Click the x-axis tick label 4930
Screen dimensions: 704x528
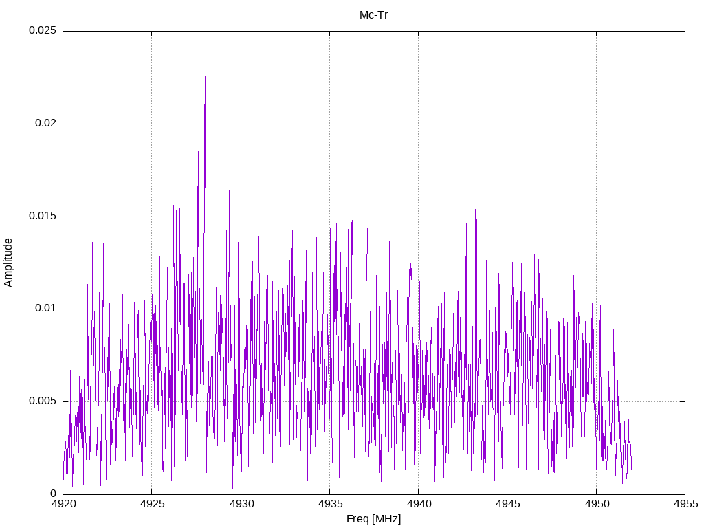241,504
